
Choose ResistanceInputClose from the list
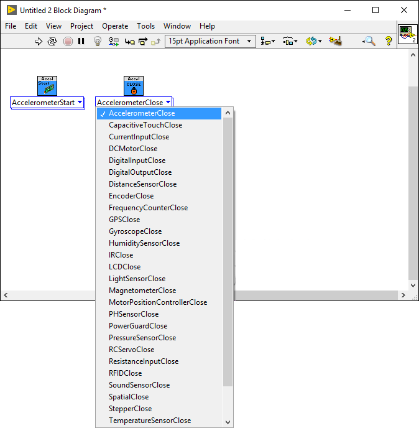[159, 361]
